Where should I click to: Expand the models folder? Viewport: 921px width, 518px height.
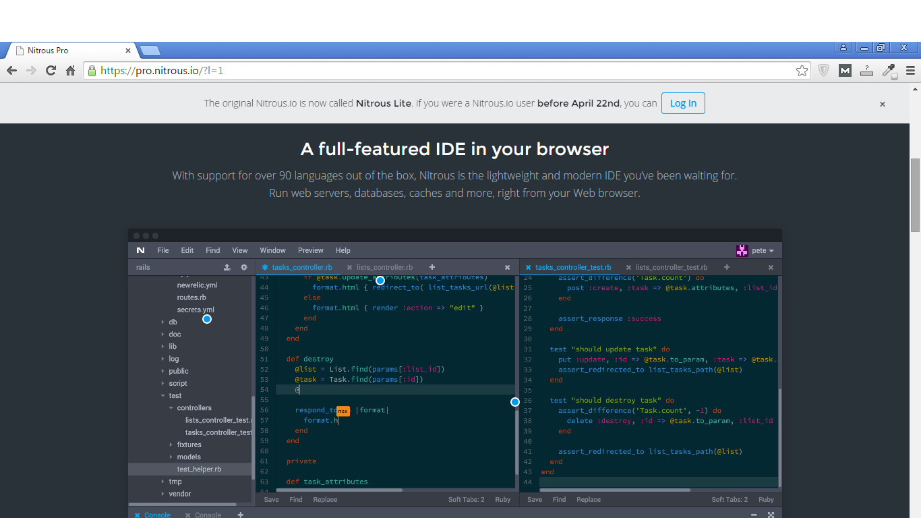coord(171,457)
